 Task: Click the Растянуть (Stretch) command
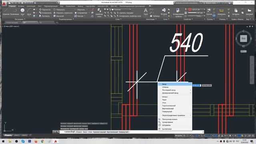[x=44, y=16]
